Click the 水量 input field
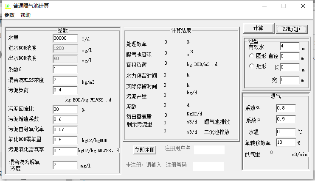This screenshot has width=315, height=181. coord(65,38)
